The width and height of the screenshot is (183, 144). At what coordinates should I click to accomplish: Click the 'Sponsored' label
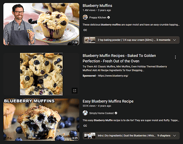pos(89,76)
